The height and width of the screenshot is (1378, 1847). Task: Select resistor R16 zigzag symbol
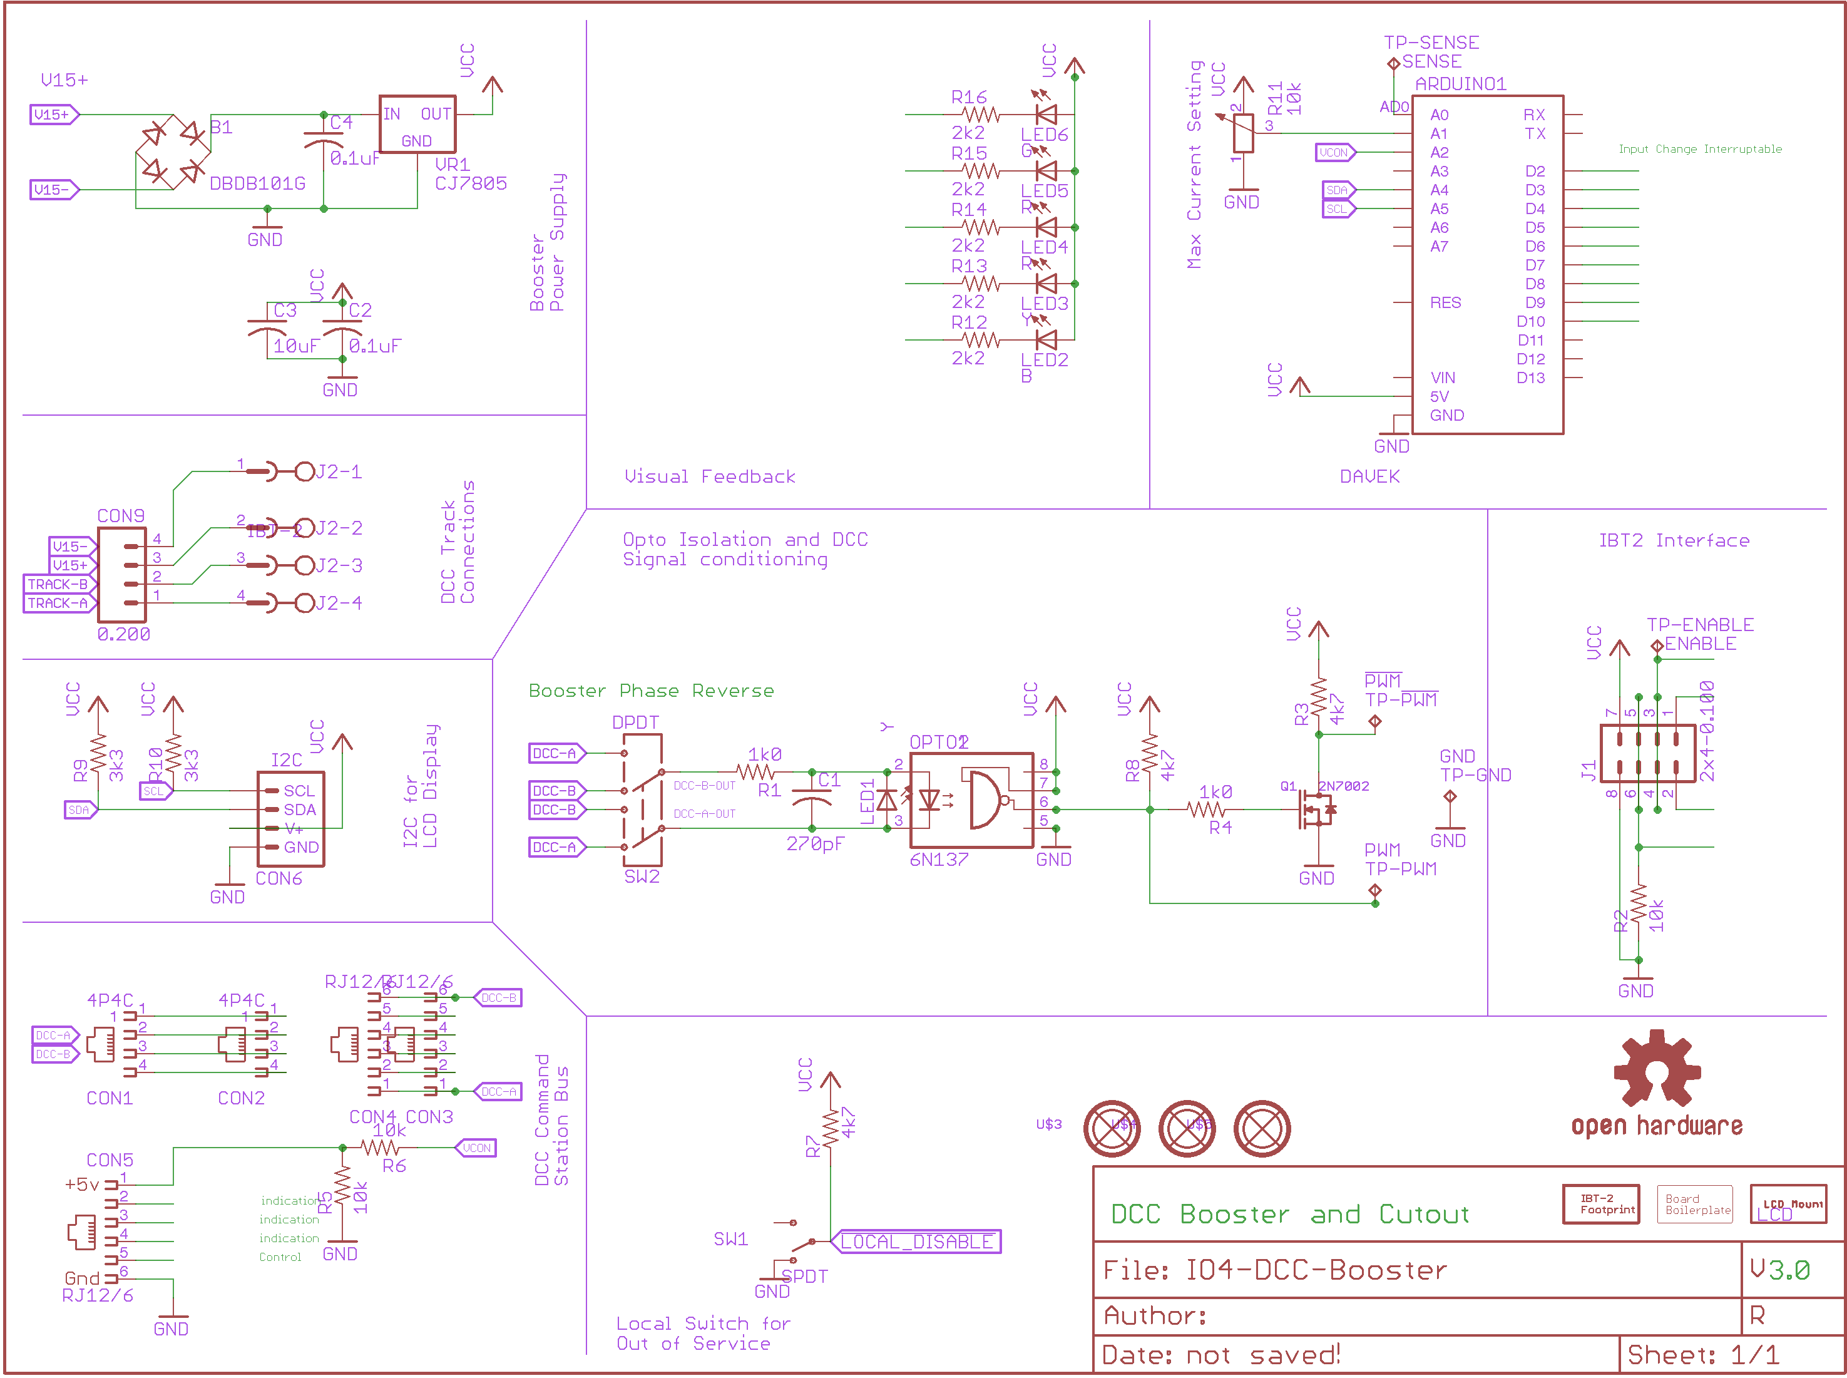coord(980,115)
